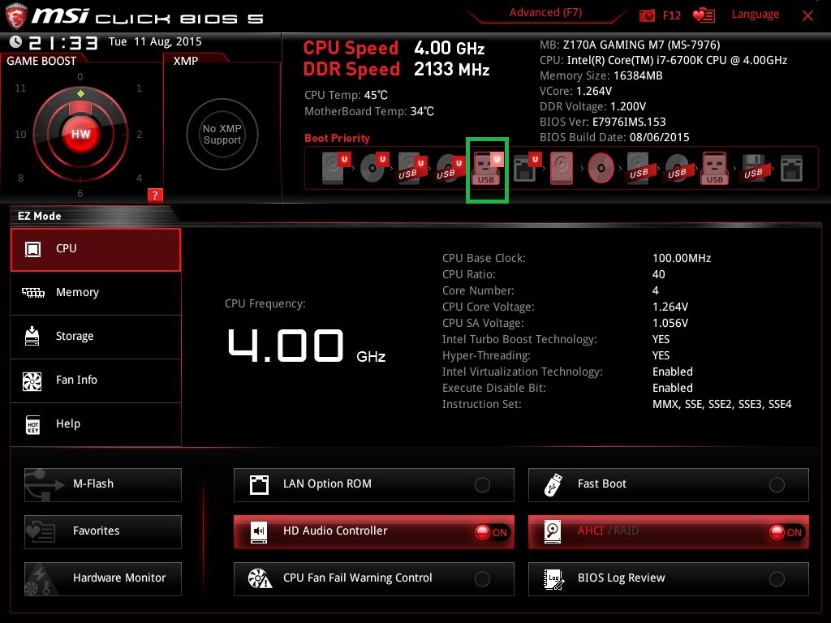831x623 pixels.
Task: Click the BIOS Ver: E7976IMS.153 line
Action: point(603,122)
